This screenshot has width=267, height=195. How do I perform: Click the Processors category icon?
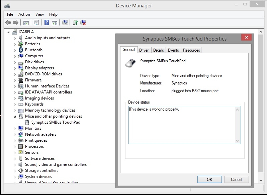pos(21,146)
